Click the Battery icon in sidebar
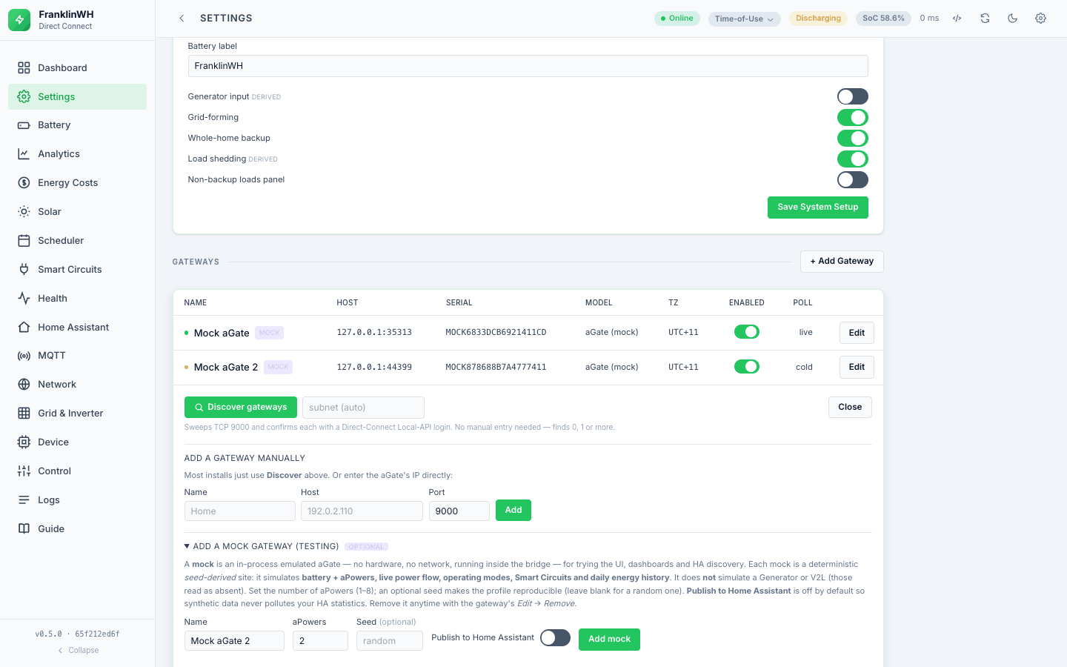 tap(24, 125)
